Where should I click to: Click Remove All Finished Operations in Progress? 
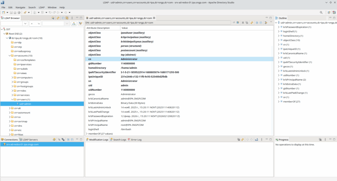(x=320, y=140)
